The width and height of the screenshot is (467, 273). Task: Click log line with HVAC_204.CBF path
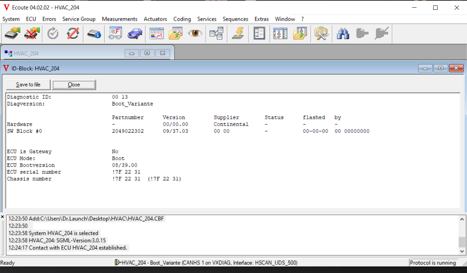coord(86,219)
